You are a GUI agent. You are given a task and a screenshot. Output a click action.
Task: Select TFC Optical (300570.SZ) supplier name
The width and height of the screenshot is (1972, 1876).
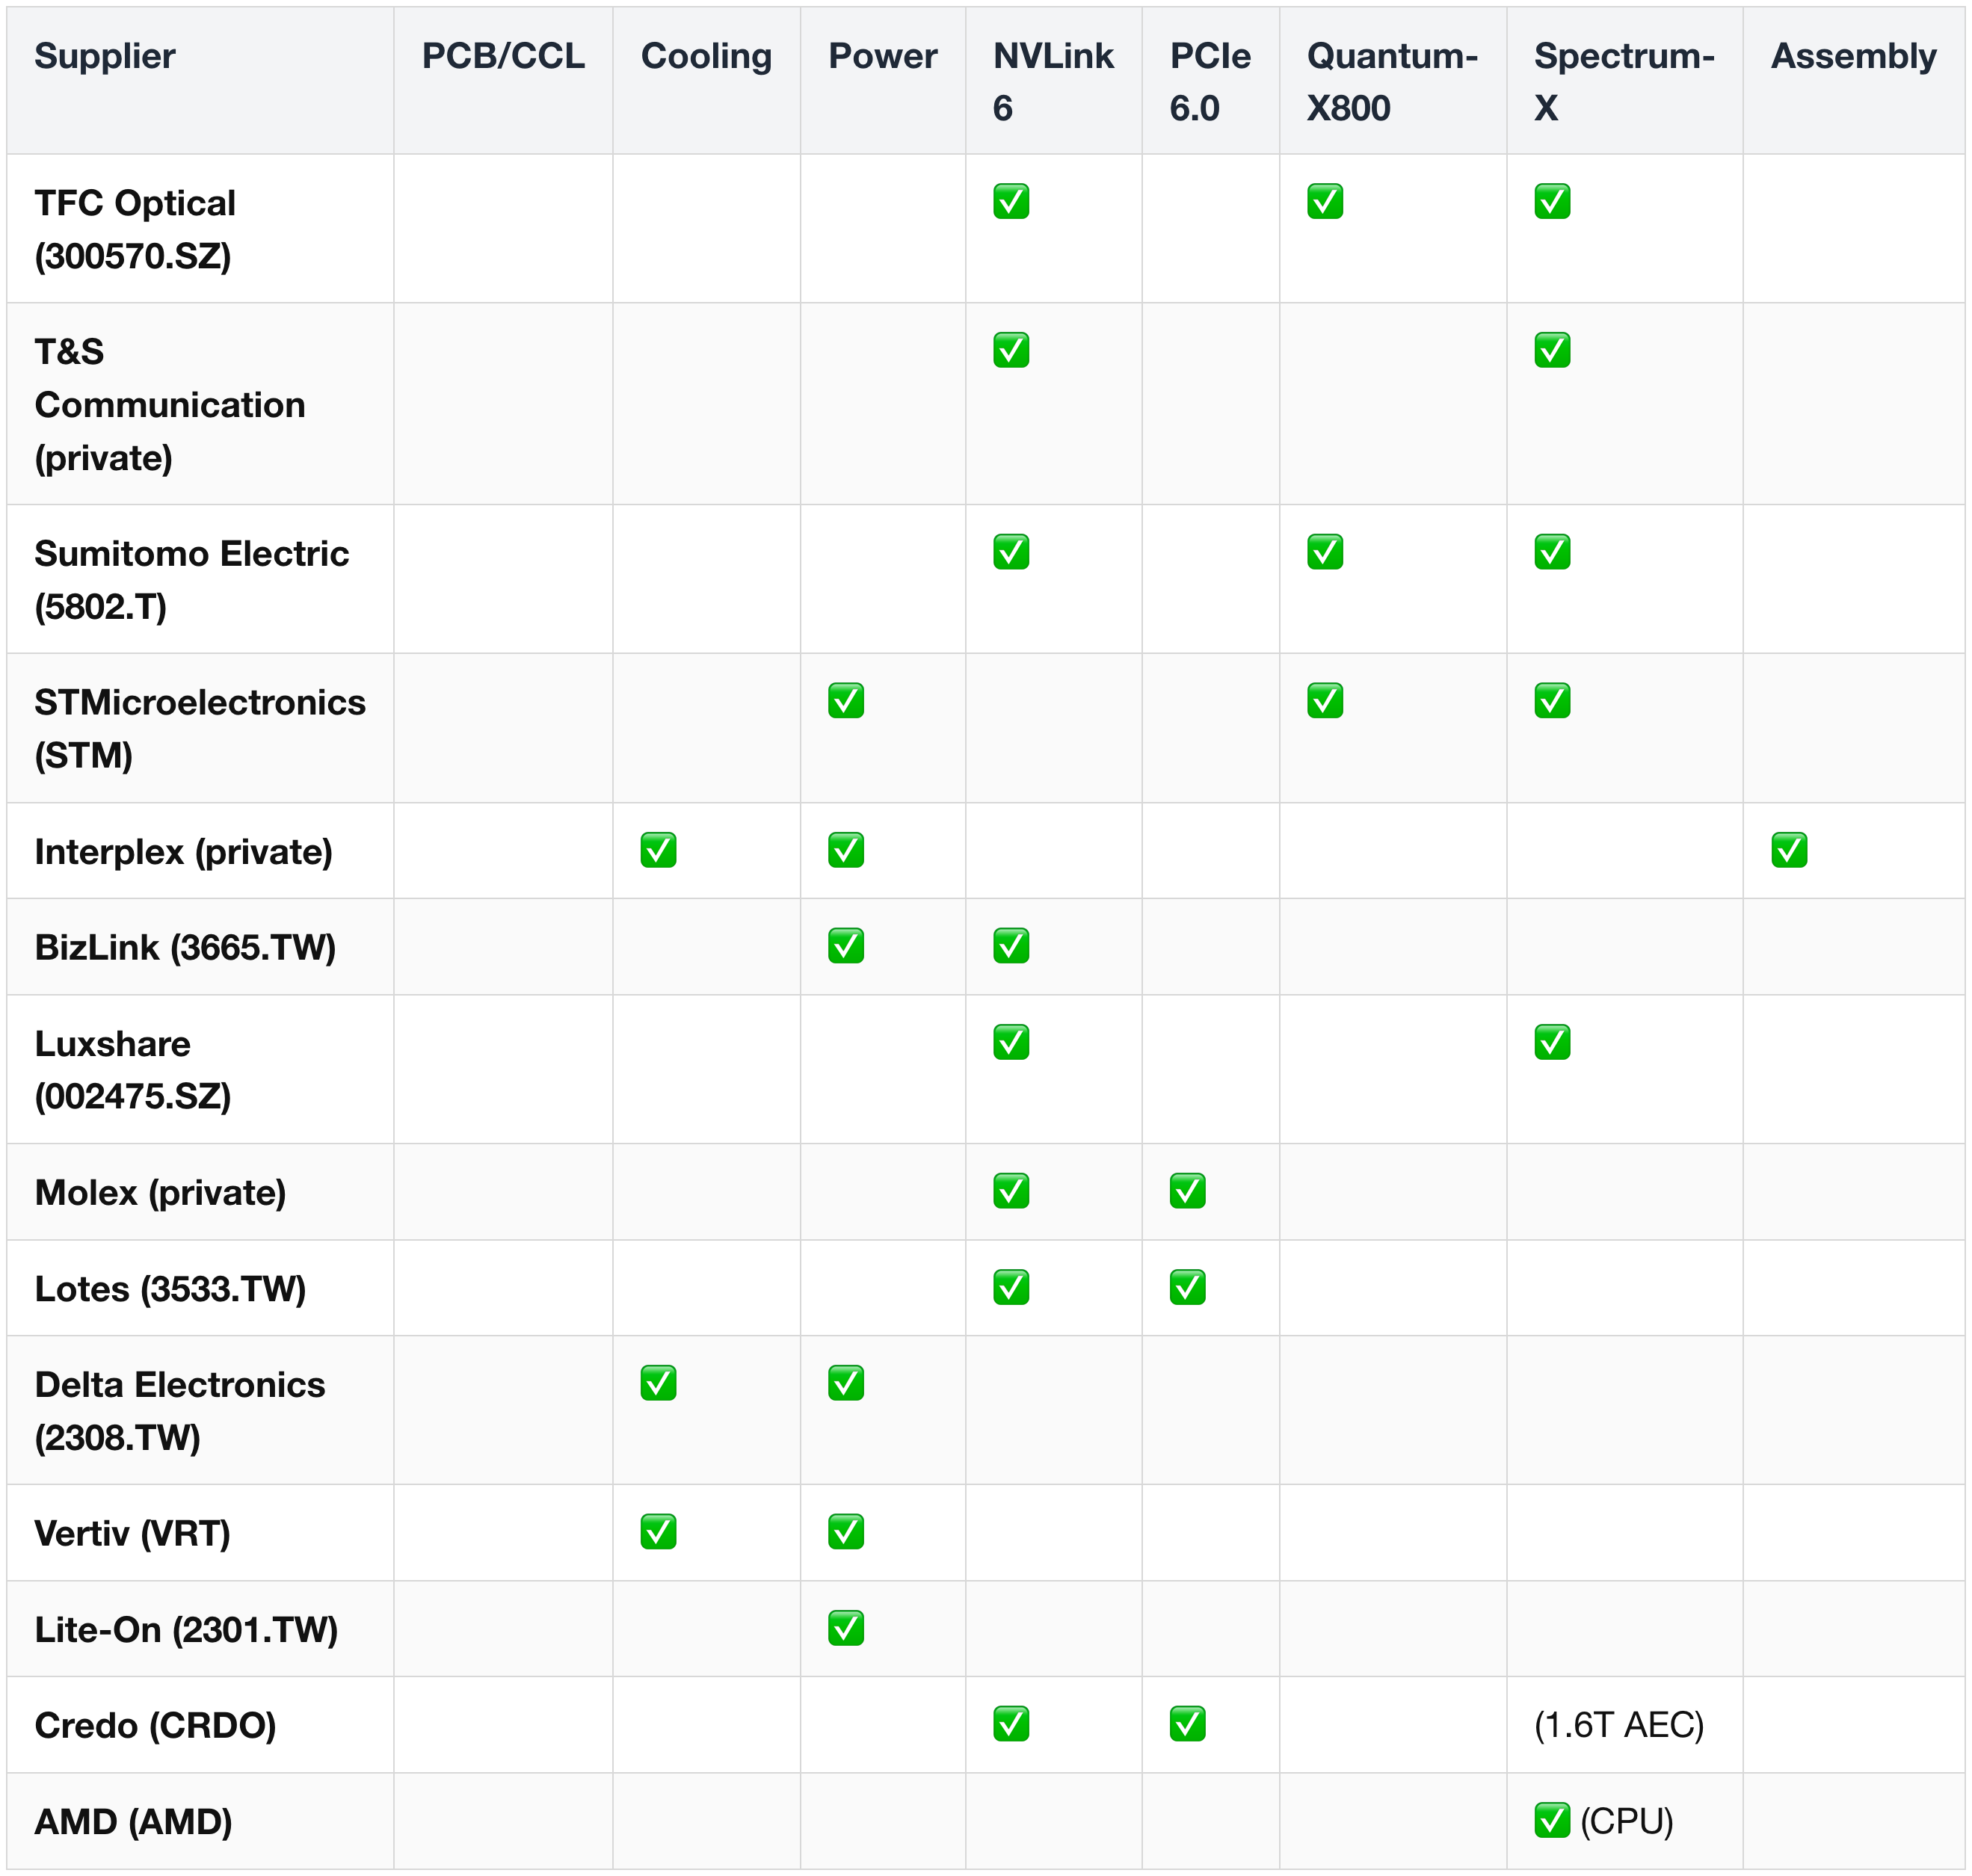(x=135, y=229)
